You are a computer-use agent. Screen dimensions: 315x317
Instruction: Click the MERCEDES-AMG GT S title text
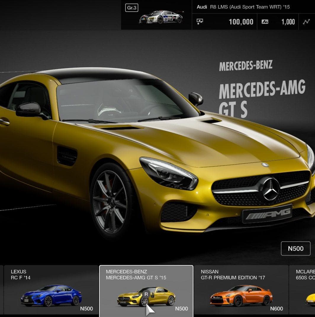[262, 97]
